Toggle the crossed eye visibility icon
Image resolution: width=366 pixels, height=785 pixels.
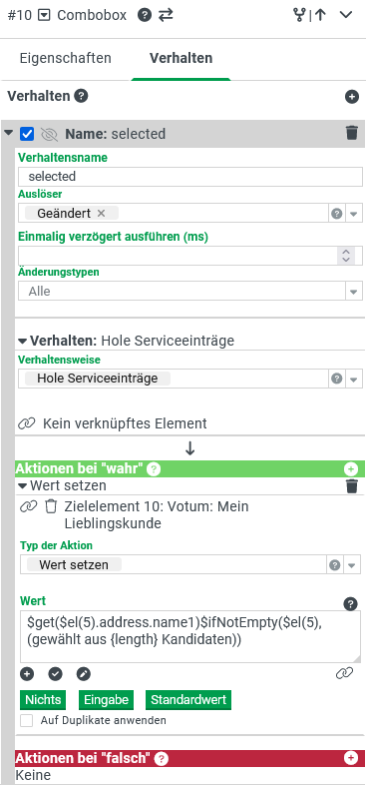tap(49, 134)
